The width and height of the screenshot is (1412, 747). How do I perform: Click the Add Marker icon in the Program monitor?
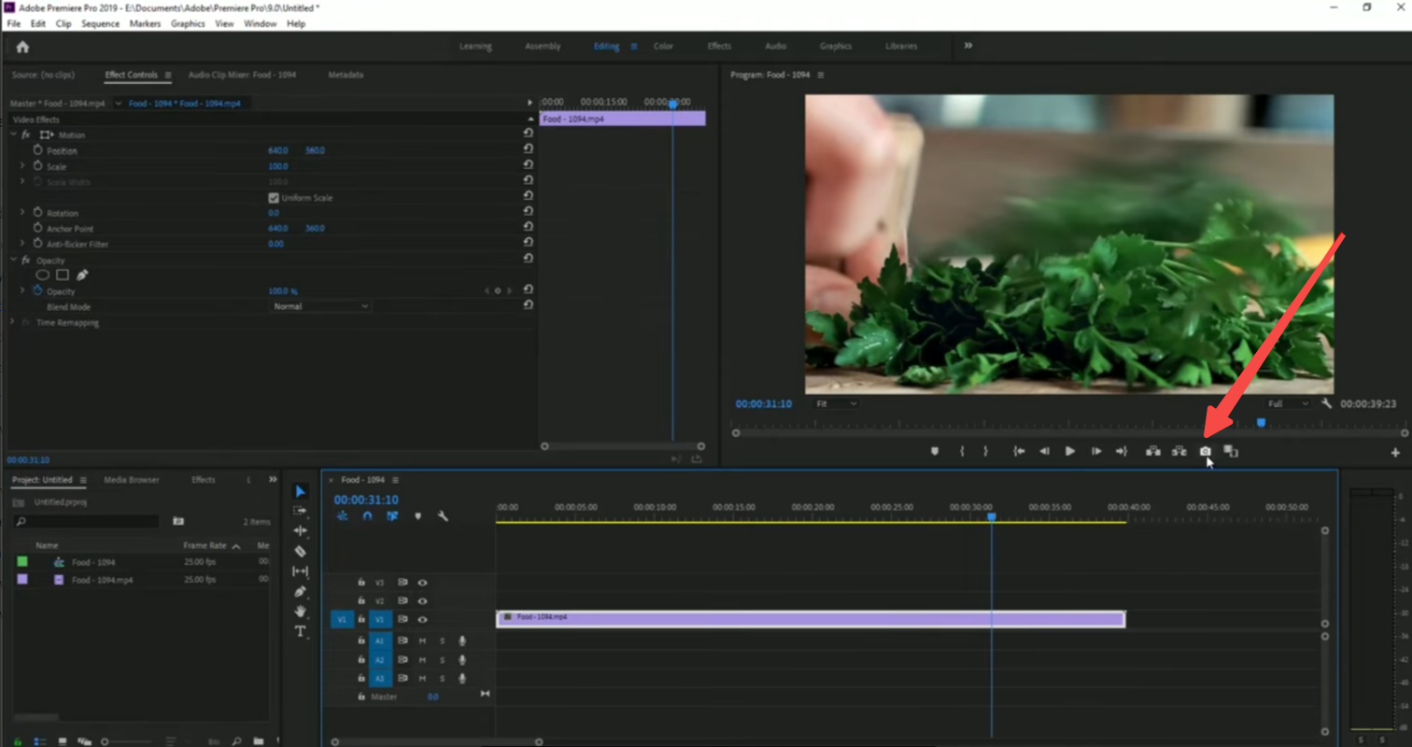pos(935,451)
